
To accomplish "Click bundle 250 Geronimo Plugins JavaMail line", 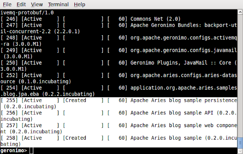I will pyautogui.click(x=119, y=66).
